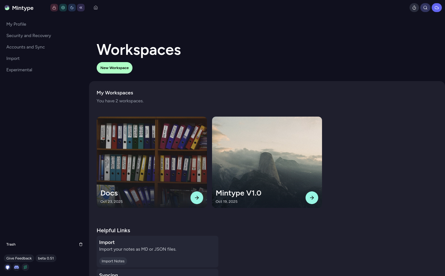
Task: Click the Mintype brand name text
Action: pos(23,8)
